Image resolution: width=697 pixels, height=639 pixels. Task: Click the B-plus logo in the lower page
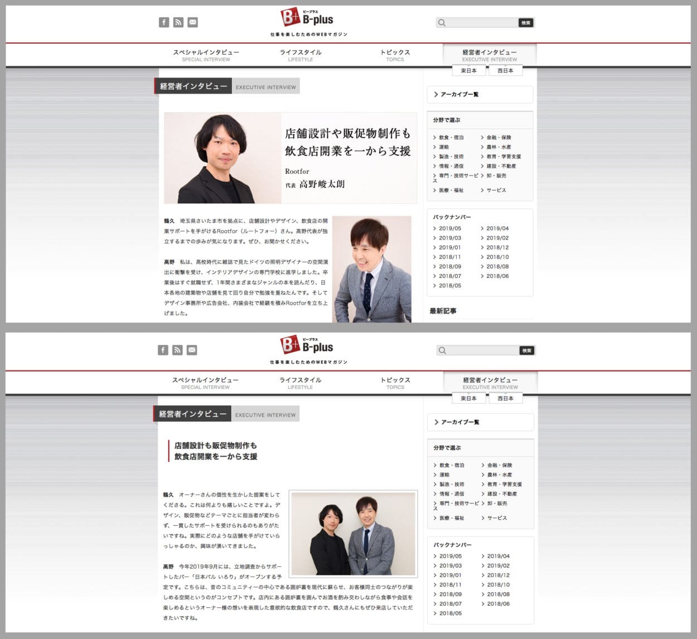coord(307,346)
